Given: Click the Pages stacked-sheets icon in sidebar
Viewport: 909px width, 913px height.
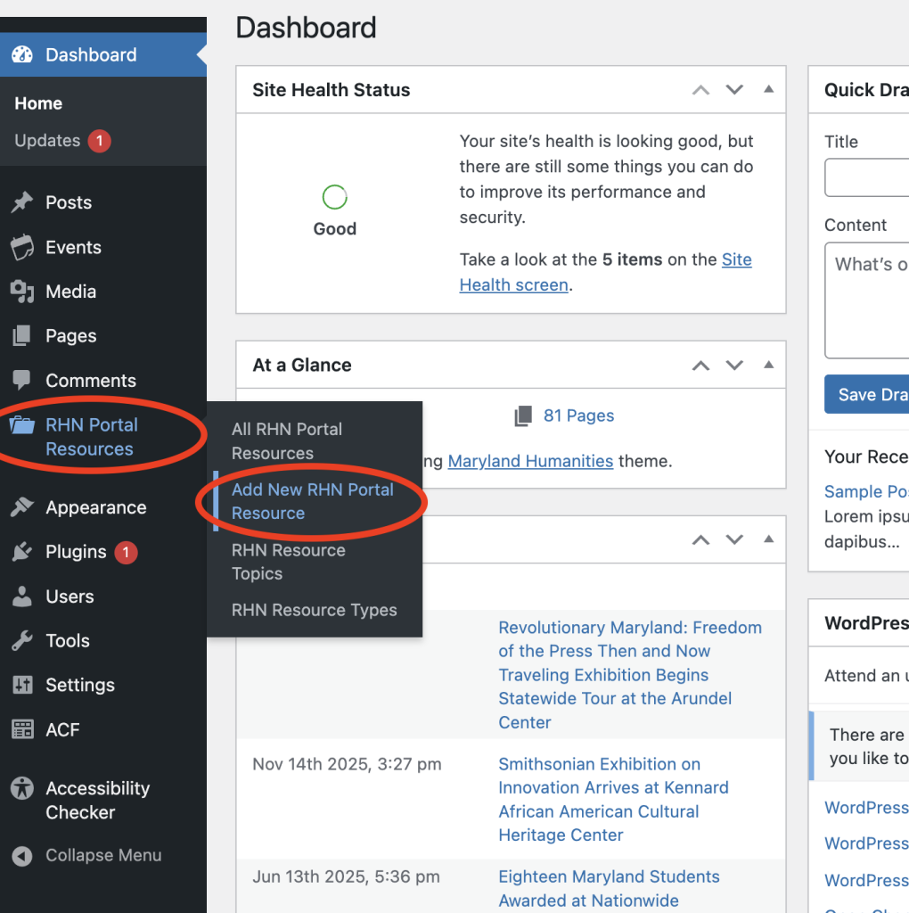Looking at the screenshot, I should [22, 335].
